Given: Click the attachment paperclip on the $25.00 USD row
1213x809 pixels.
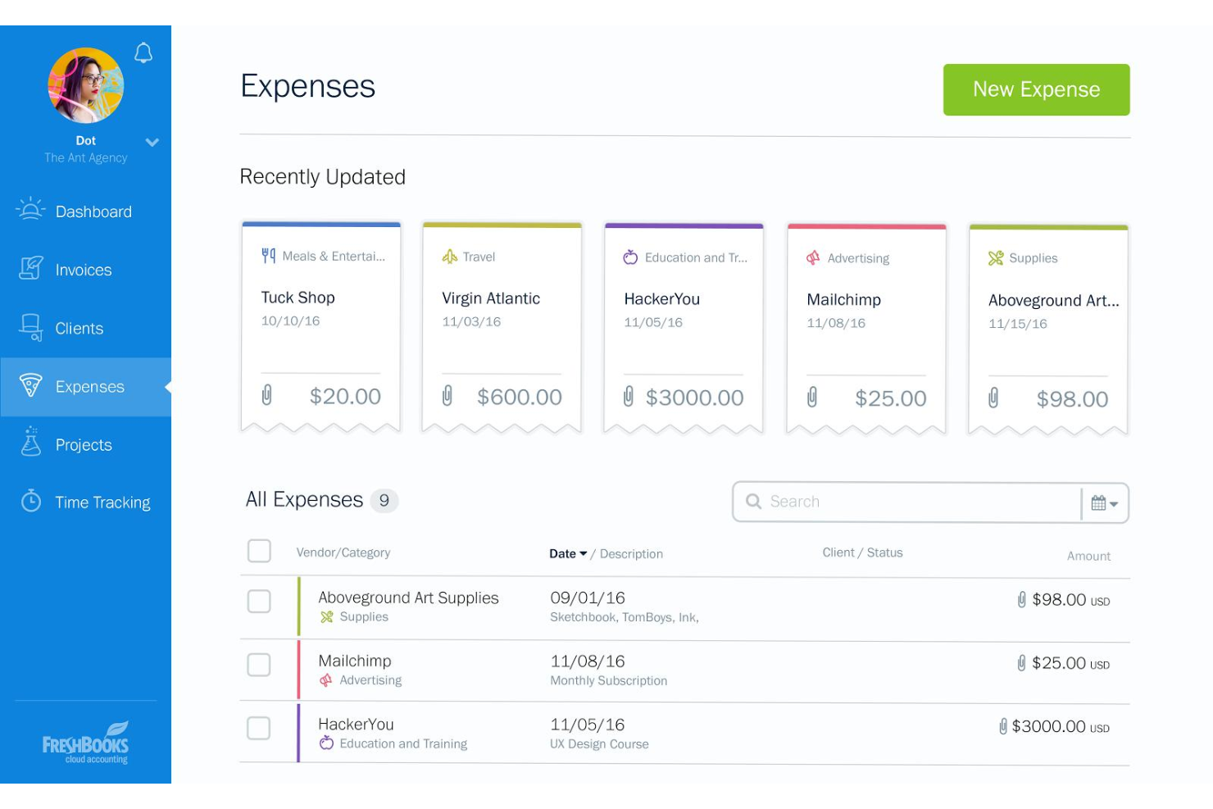Looking at the screenshot, I should (x=1021, y=663).
